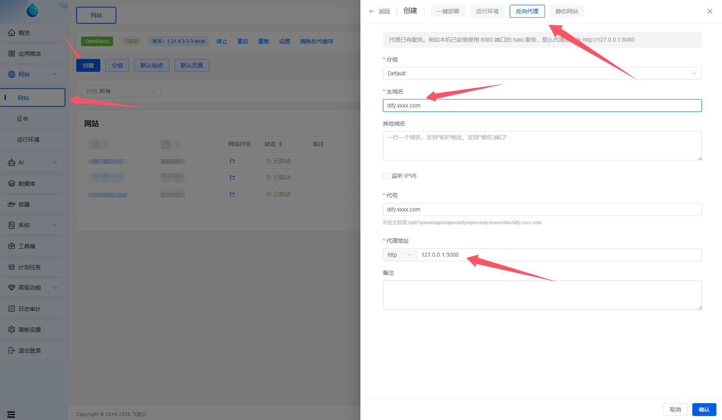722x420 pixels.
Task: Expand the 高级功能 sidebar menu
Action: click(x=55, y=288)
